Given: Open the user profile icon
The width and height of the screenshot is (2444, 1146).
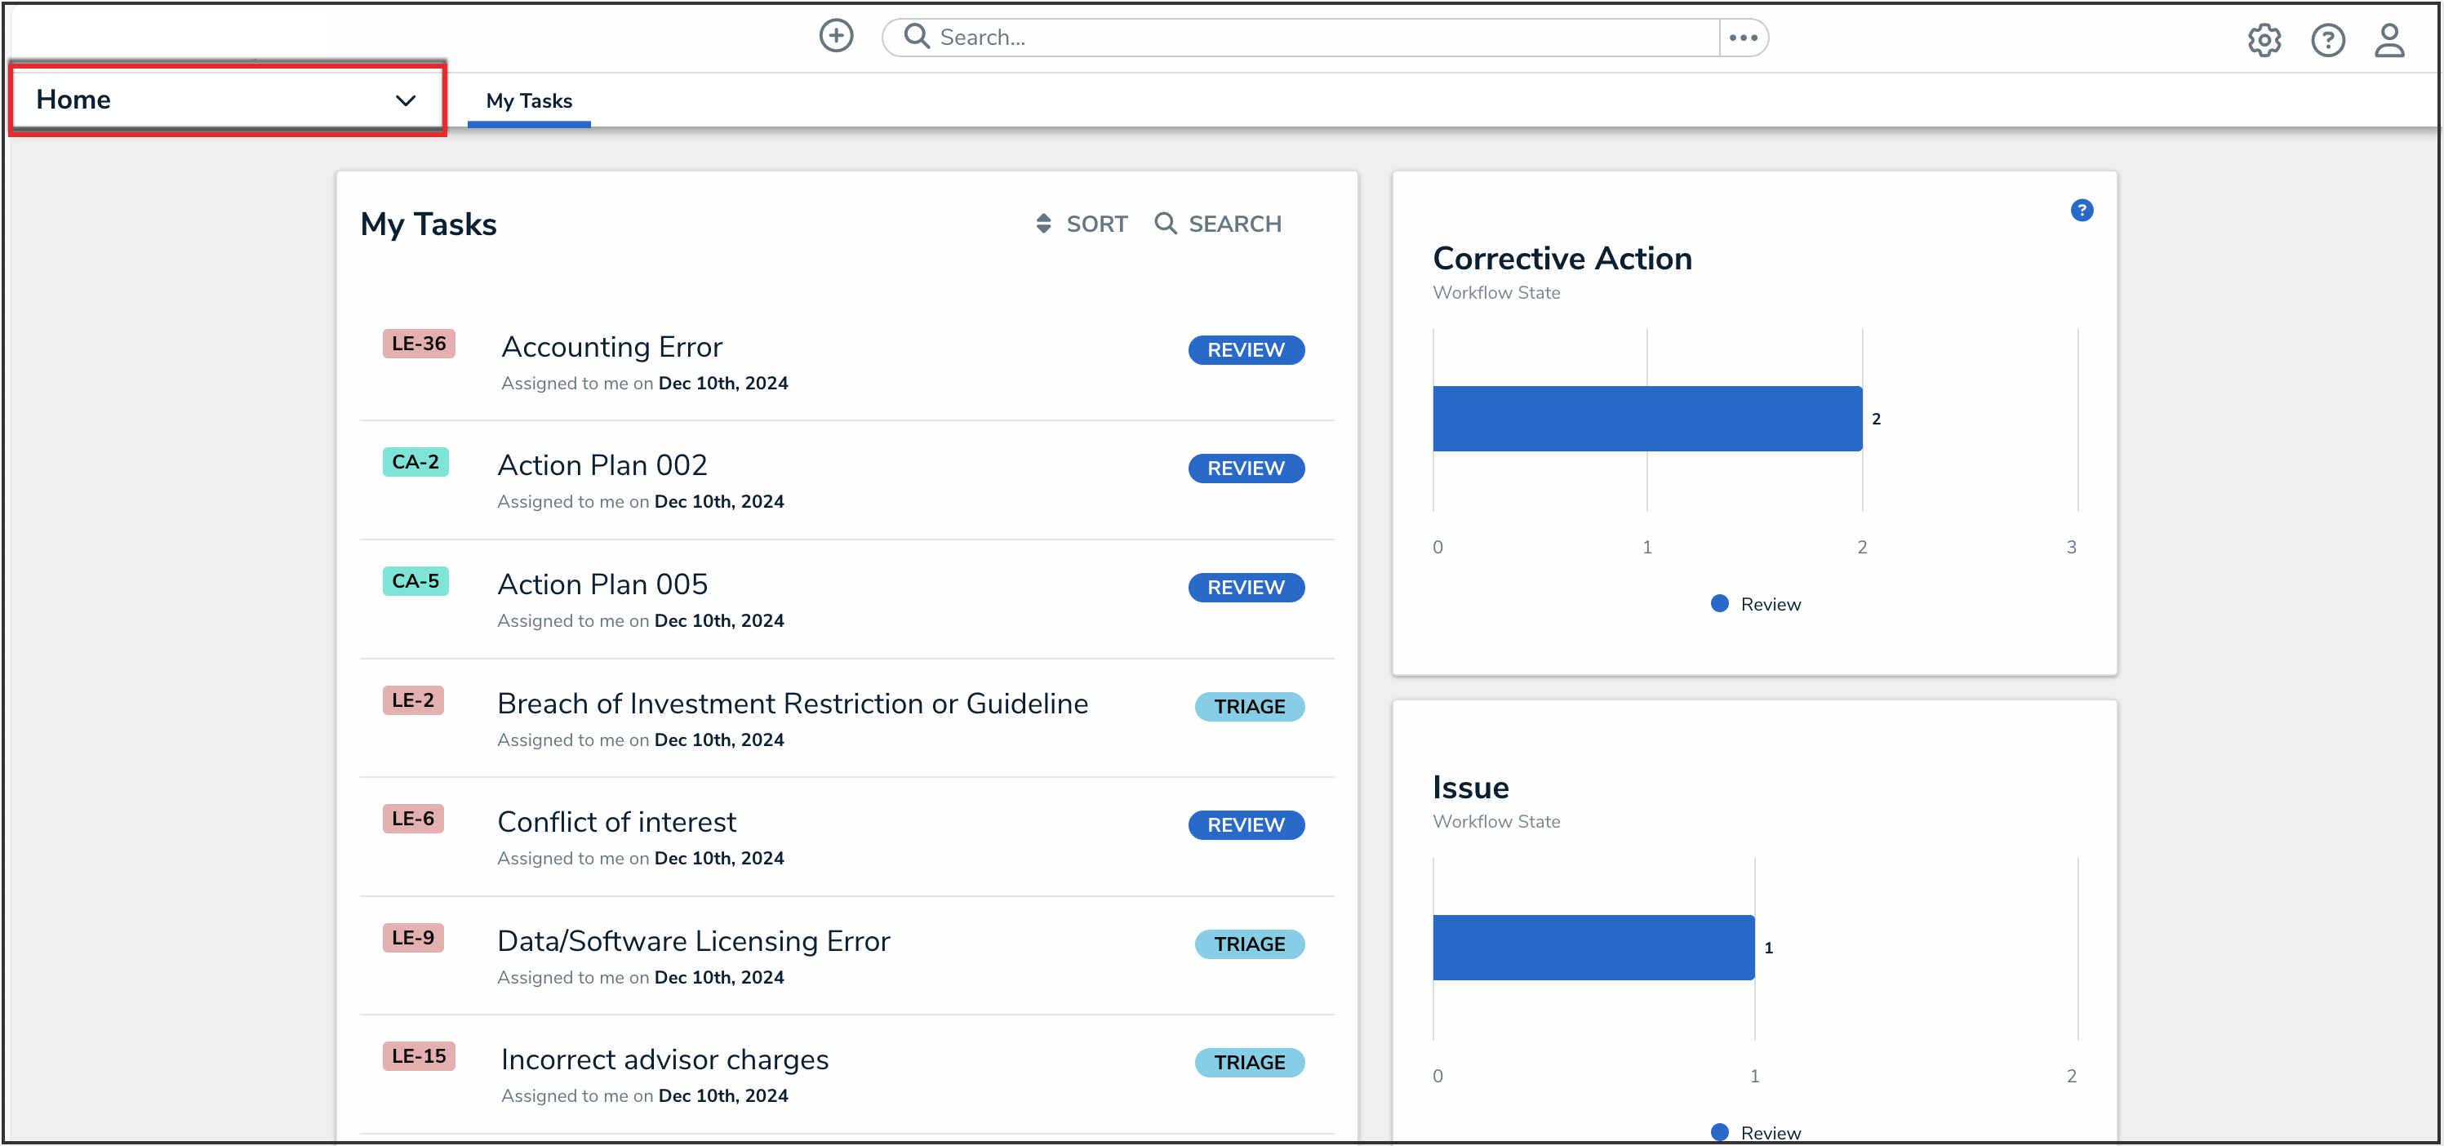Looking at the screenshot, I should coord(2389,40).
